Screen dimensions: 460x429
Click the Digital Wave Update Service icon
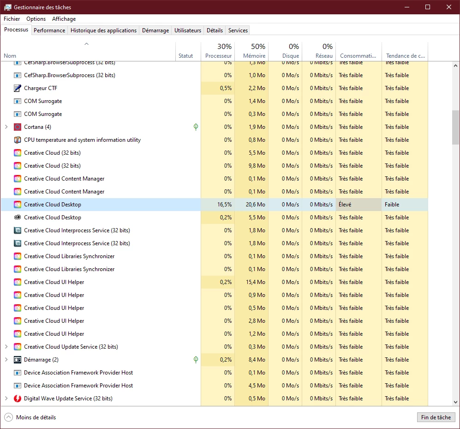click(x=18, y=399)
